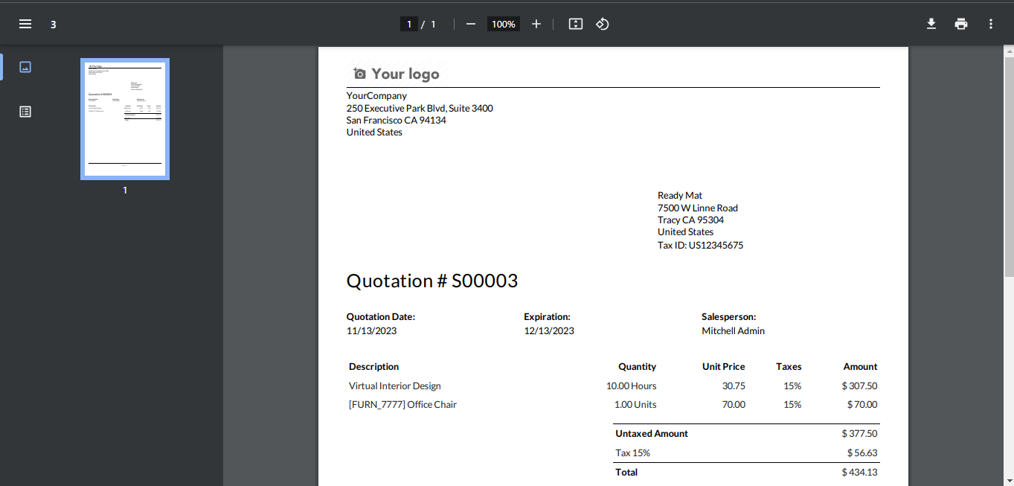The width and height of the screenshot is (1014, 486).
Task: Click the Your logo placeholder
Action: (x=396, y=74)
